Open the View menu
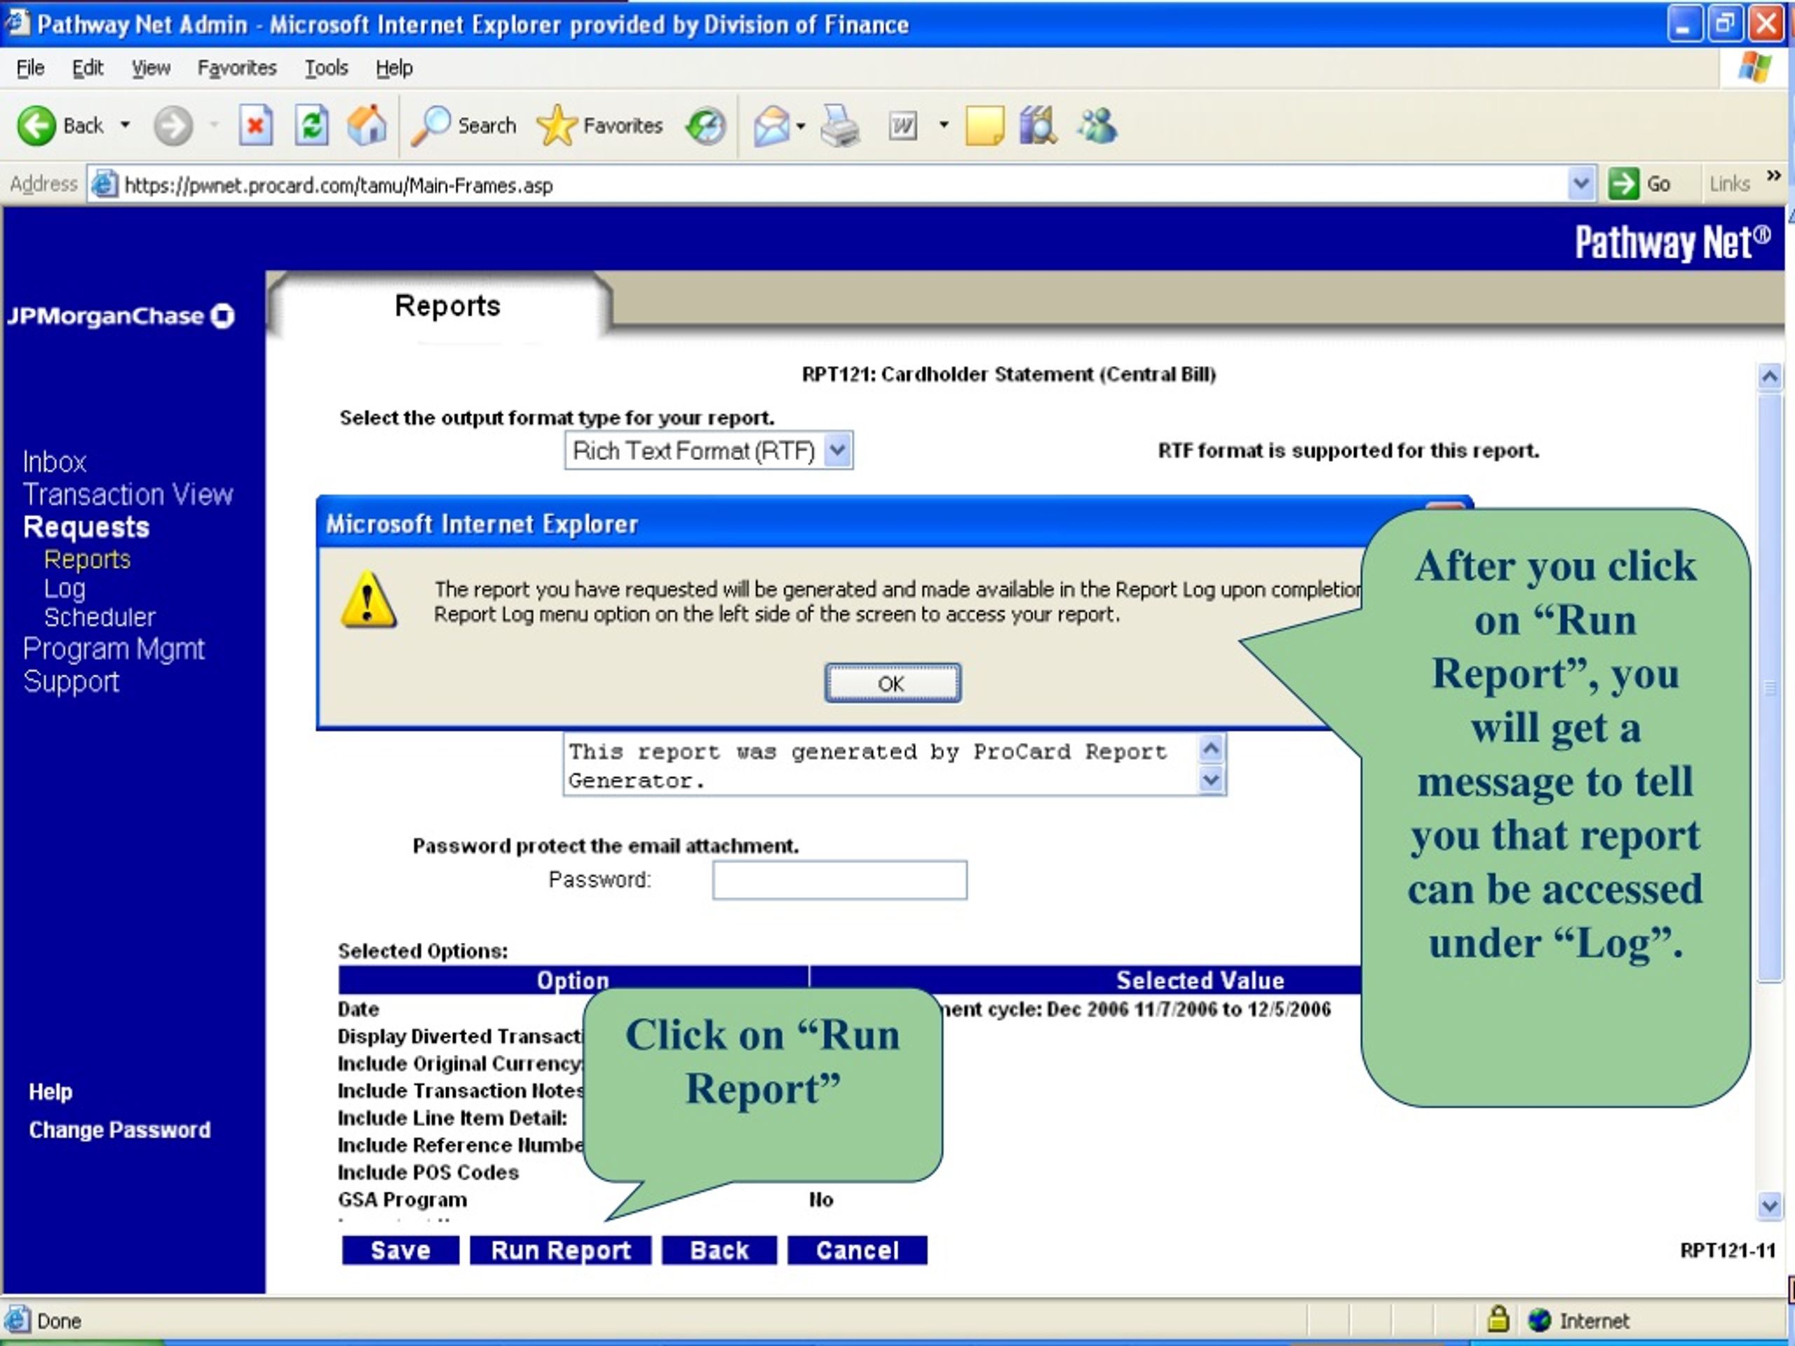Image resolution: width=1795 pixels, height=1346 pixels. tap(151, 68)
